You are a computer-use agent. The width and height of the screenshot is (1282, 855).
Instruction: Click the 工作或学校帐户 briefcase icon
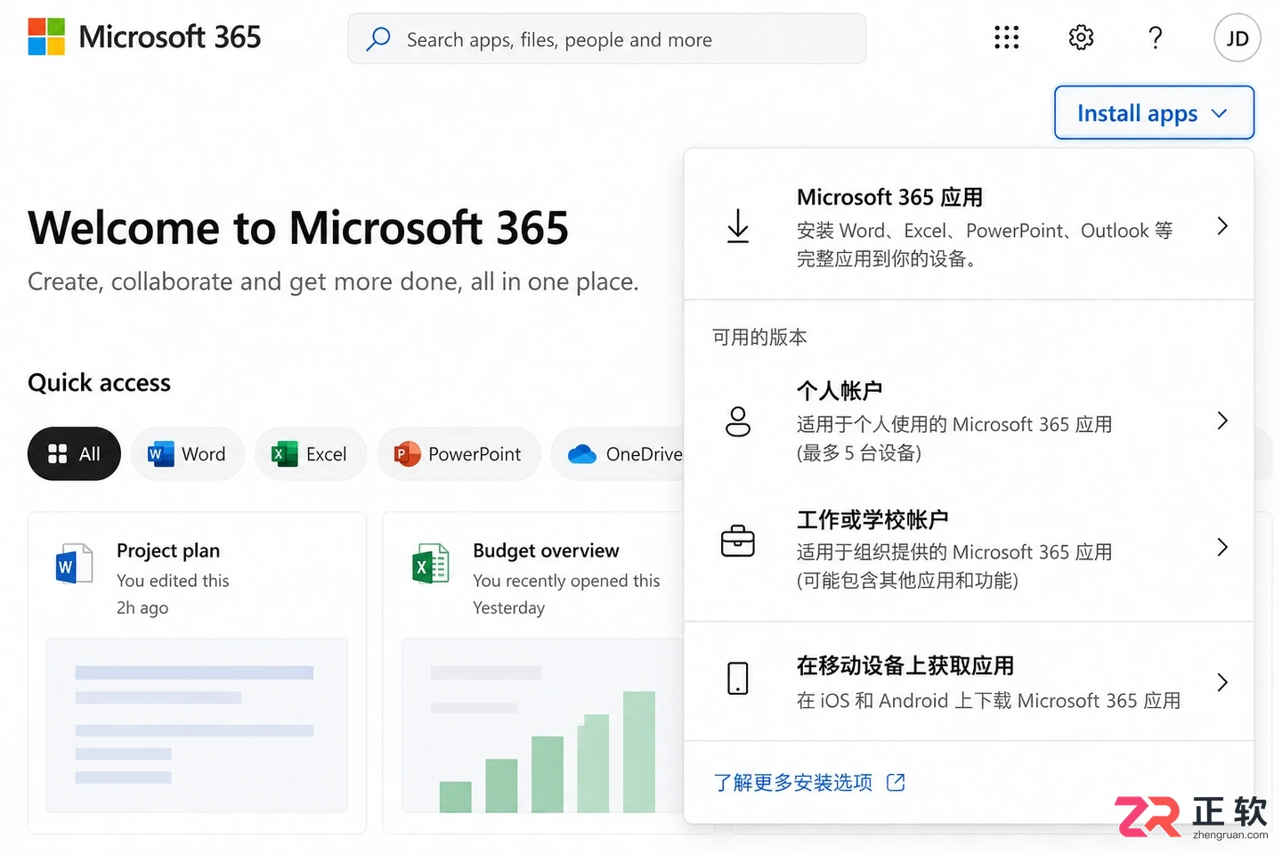738,541
